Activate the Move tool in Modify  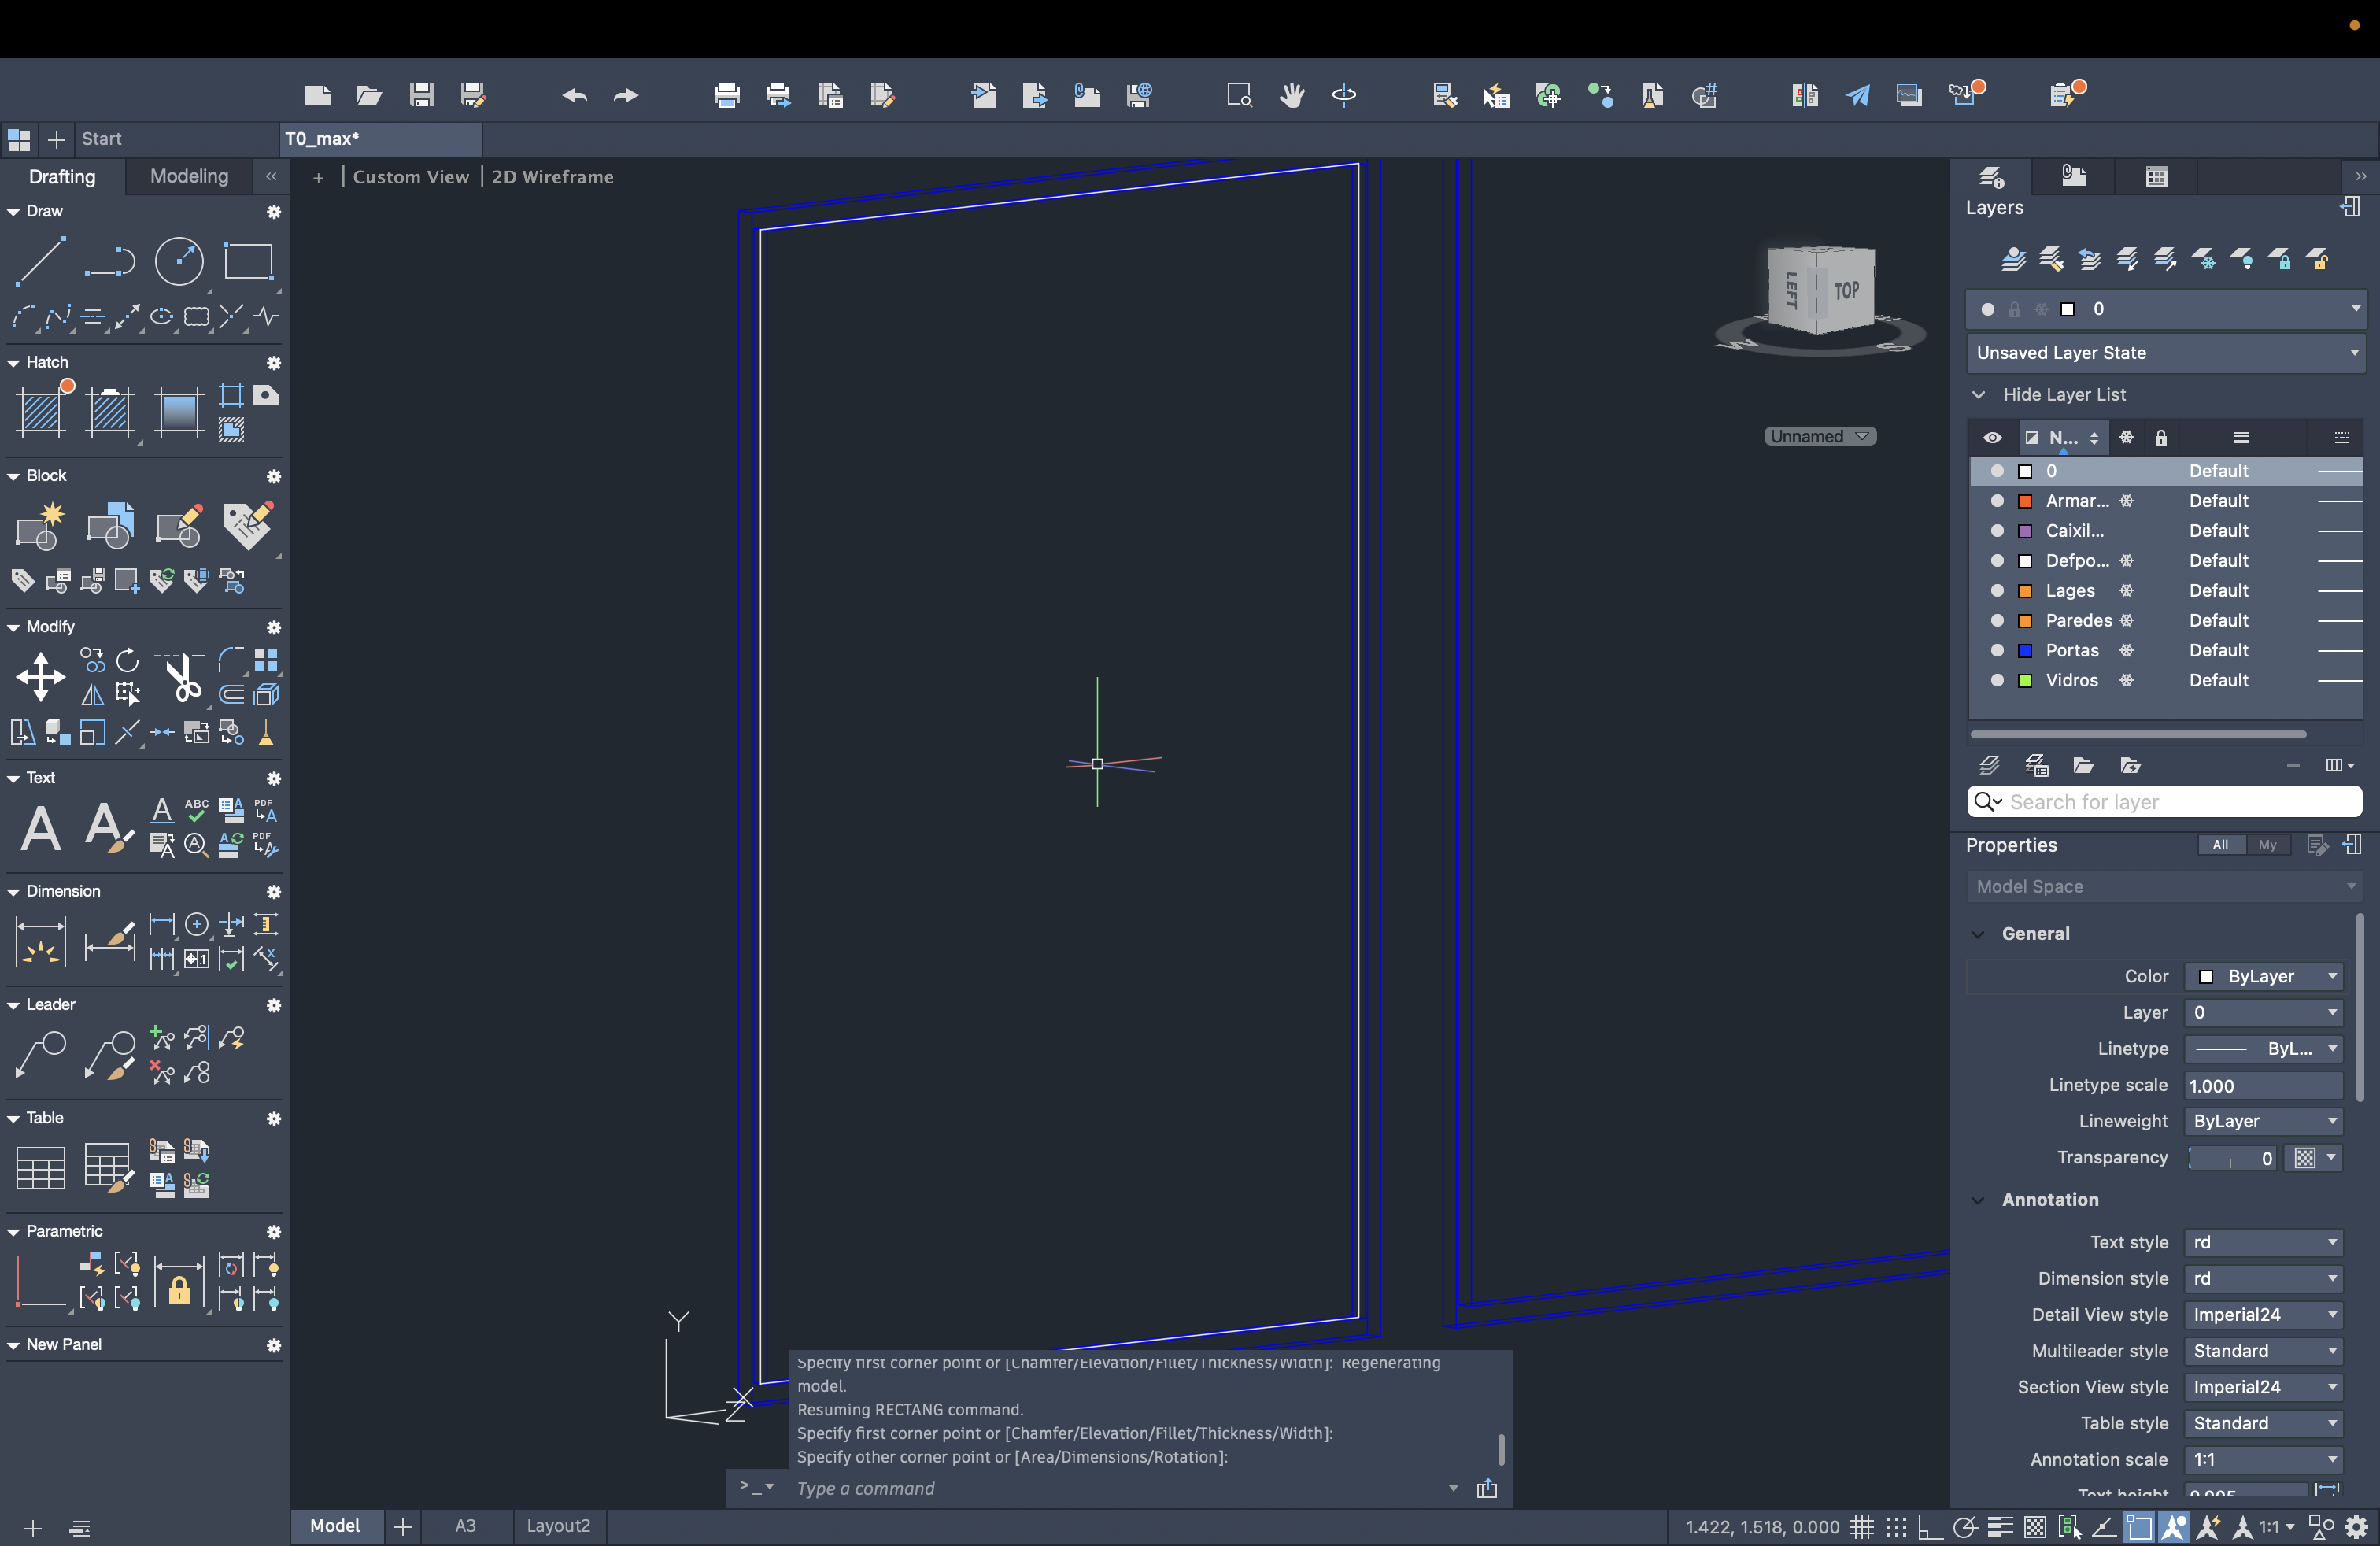coord(40,677)
